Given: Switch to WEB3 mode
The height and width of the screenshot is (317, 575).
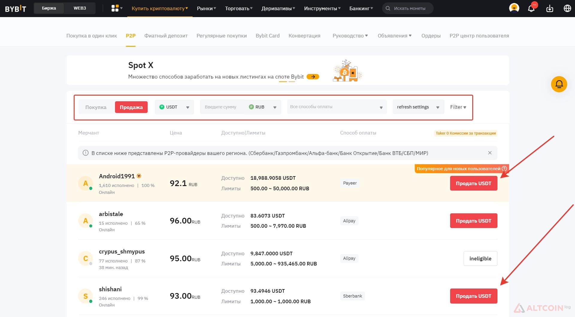Looking at the screenshot, I should pyautogui.click(x=80, y=8).
